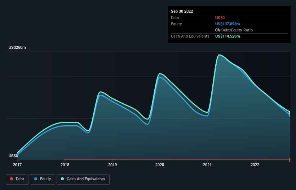The height and width of the screenshot is (190, 296).
Task: Select the 2019 x-axis label
Action: point(112,165)
